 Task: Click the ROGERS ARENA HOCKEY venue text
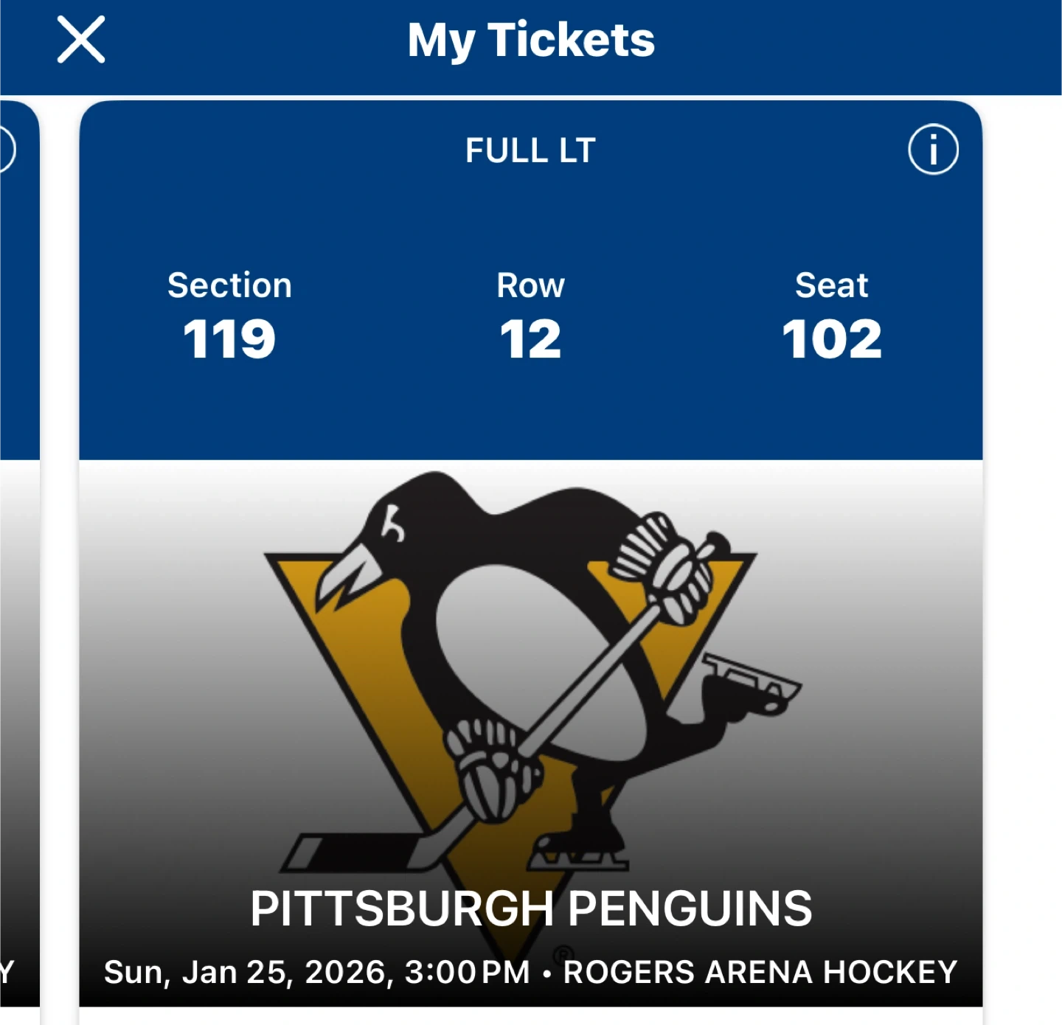(x=760, y=972)
